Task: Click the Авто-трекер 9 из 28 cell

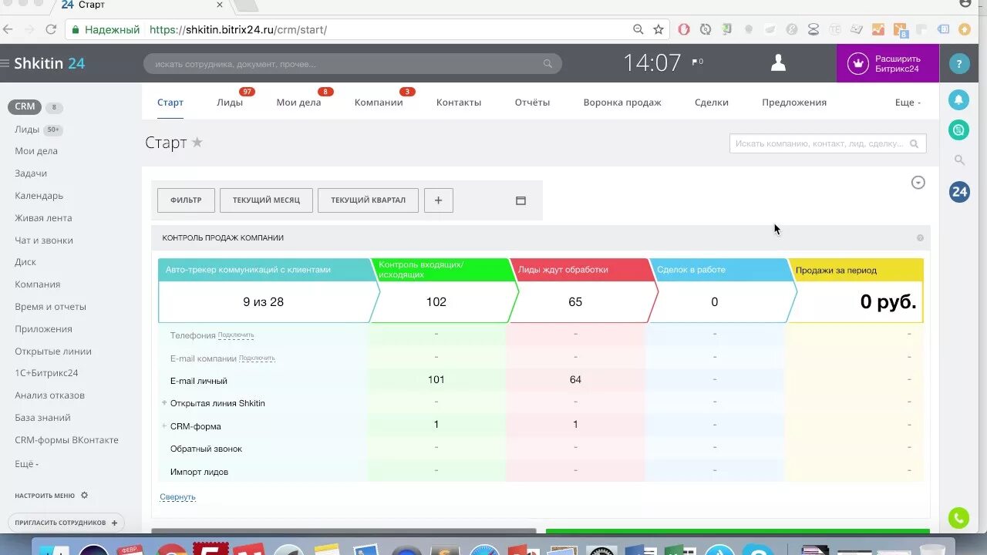Action: point(264,302)
